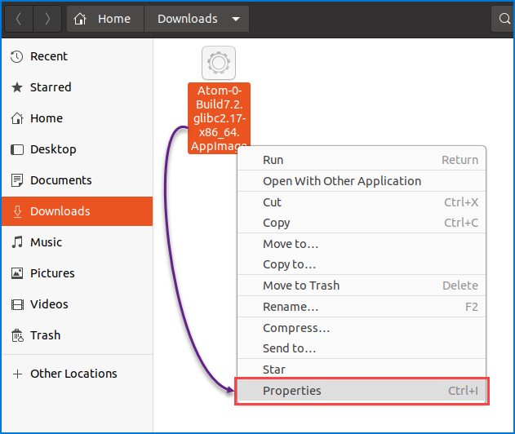
Task: Open Other Locations label in the sidebar
Action: click(73, 374)
